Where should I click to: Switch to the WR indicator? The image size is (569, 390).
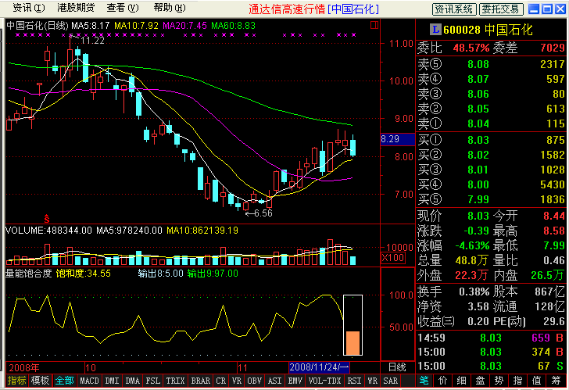(372, 381)
